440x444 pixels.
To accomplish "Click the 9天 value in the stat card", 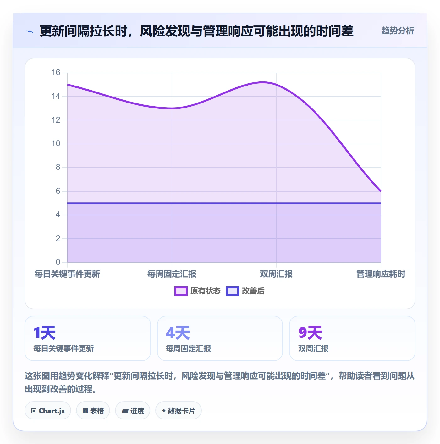I will 310,333.
